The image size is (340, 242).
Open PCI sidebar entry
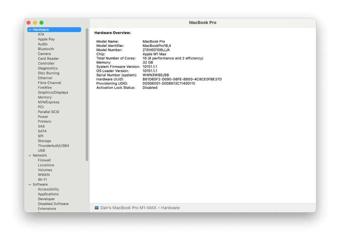coord(41,107)
